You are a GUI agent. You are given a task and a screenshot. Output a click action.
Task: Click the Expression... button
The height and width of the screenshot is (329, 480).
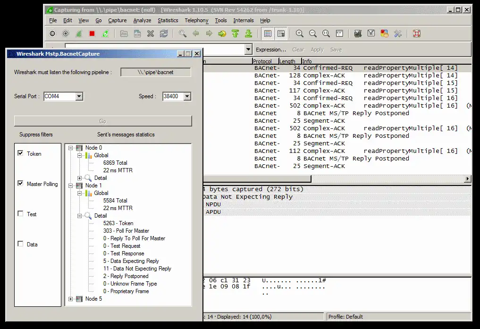tap(270, 50)
